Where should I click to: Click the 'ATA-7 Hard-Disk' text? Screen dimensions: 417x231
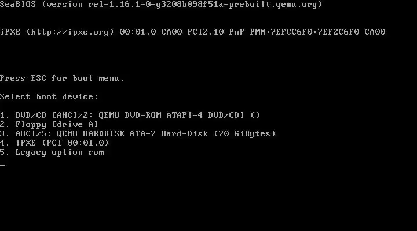[169, 133]
